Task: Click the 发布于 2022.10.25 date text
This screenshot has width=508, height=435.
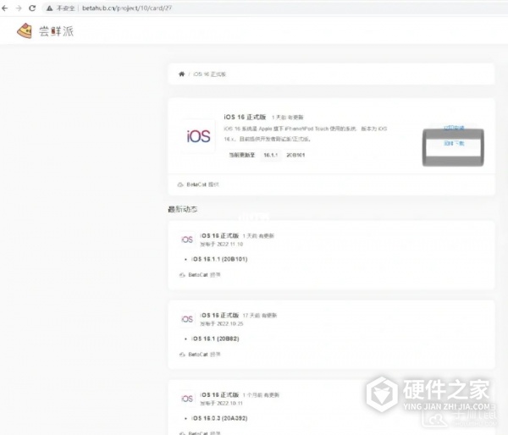Action: [x=222, y=323]
